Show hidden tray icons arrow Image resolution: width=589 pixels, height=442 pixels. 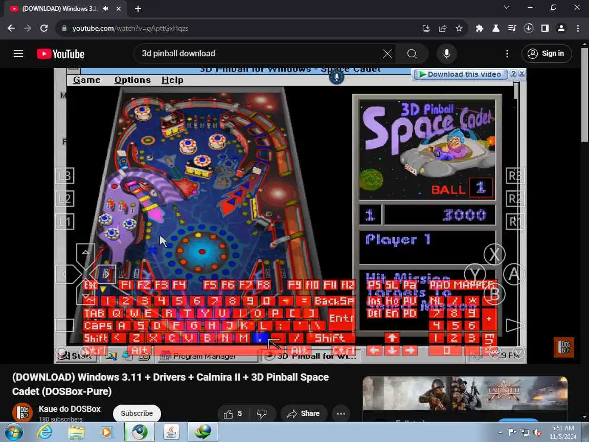coord(500,432)
